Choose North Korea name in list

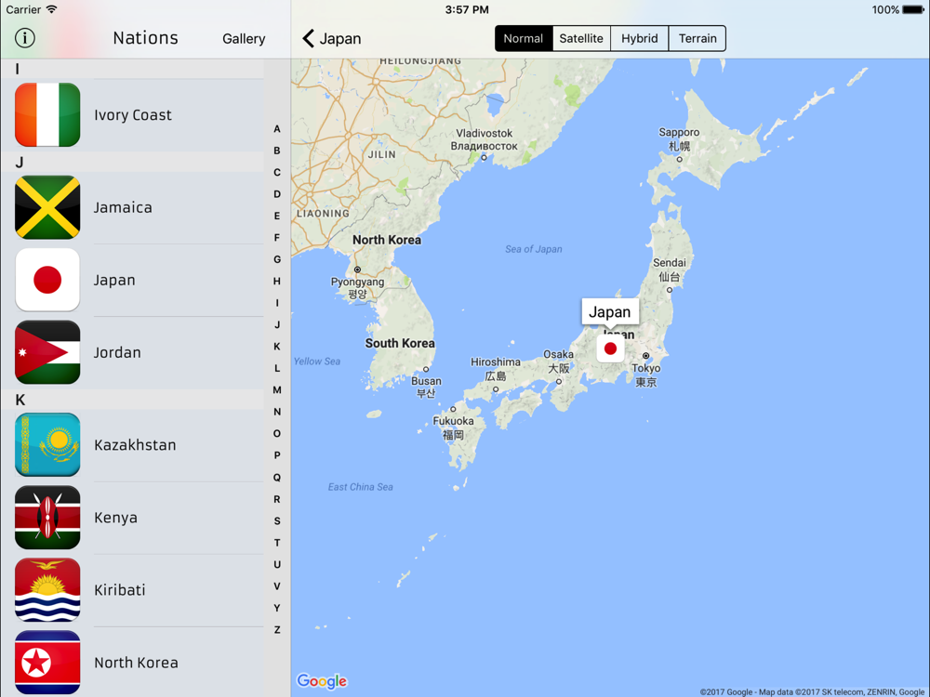coord(136,663)
